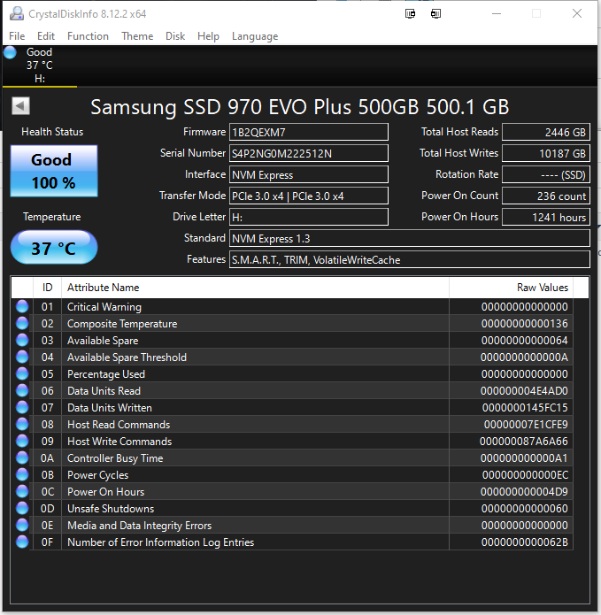
Task: Click the status orb for Composite Temperature
Action: [x=22, y=324]
